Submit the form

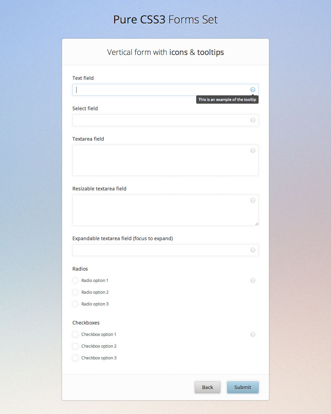[x=243, y=387]
